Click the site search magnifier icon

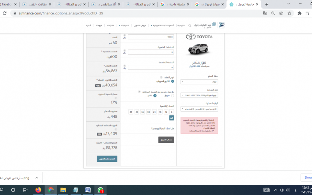[190, 26]
